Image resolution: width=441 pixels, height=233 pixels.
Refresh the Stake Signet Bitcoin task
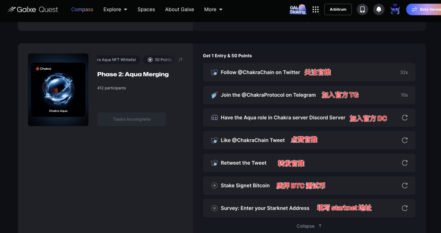404,186
